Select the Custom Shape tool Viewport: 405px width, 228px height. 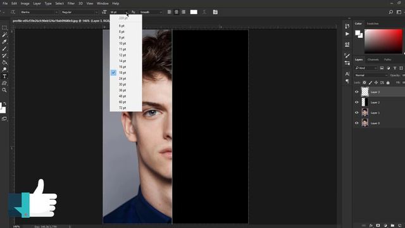point(4,83)
